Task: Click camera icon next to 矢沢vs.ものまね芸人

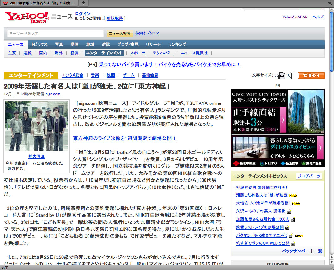Action: (289, 212)
